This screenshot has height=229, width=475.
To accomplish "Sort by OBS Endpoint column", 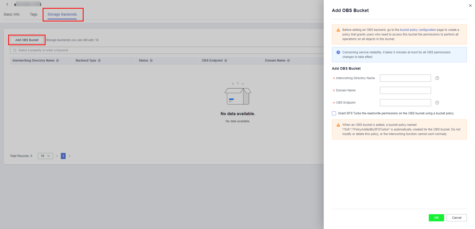I will tap(226, 61).
